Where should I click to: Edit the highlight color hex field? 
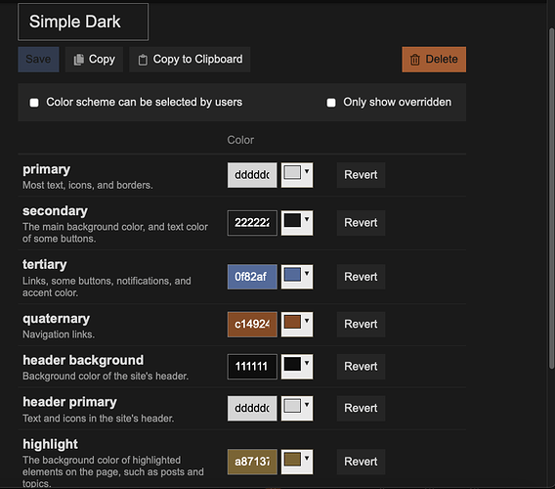coord(252,462)
